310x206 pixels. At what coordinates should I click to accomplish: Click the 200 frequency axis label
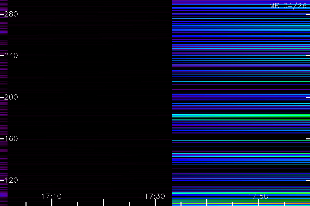(x=11, y=97)
